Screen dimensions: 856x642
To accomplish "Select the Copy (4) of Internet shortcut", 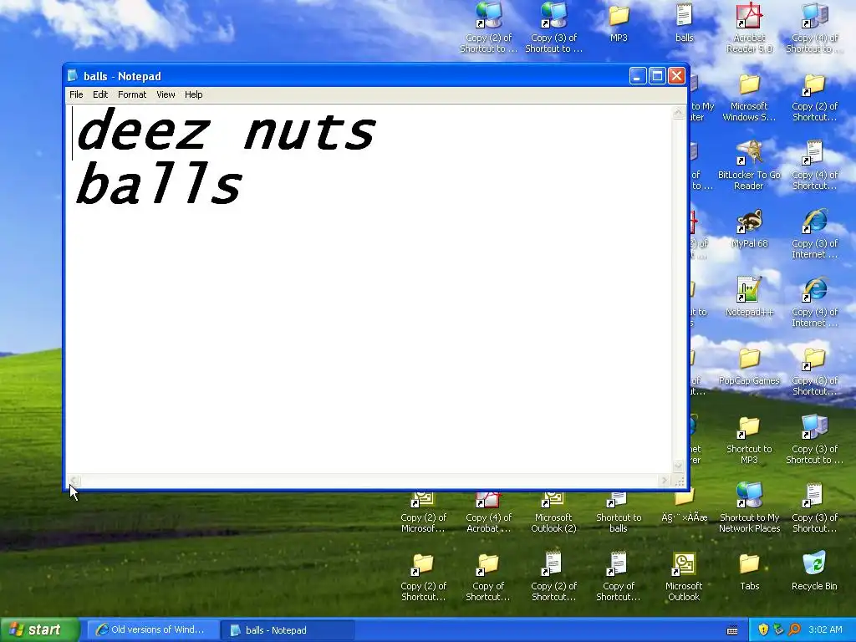I will [x=814, y=302].
